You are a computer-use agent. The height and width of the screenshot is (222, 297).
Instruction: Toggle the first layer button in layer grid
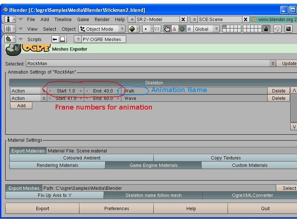(x=224, y=27)
